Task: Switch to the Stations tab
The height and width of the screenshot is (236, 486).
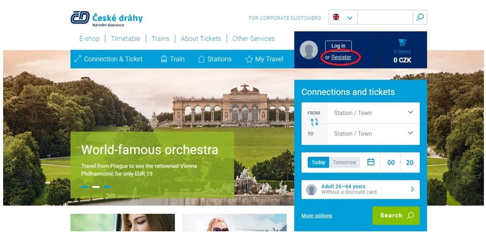Action: [215, 59]
